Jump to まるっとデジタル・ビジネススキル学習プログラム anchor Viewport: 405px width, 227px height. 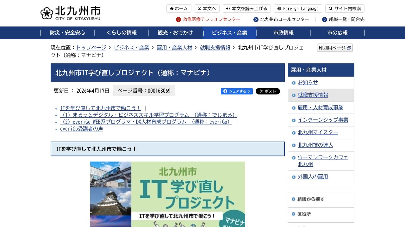point(149,115)
